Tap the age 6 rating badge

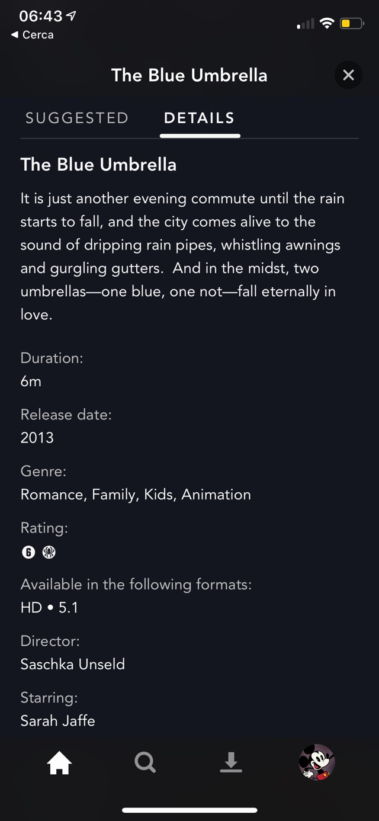(x=28, y=552)
